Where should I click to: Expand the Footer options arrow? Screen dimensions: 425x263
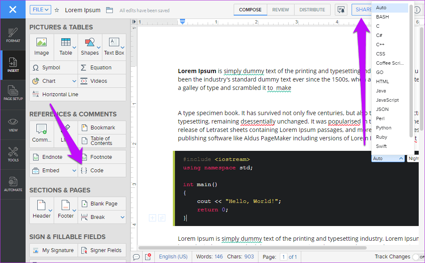74,210
